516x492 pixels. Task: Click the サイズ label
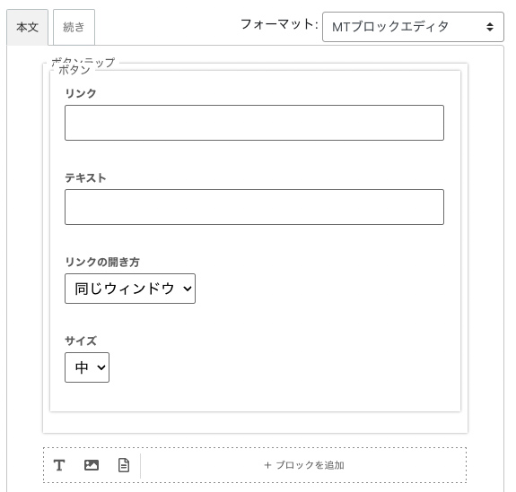(x=81, y=341)
